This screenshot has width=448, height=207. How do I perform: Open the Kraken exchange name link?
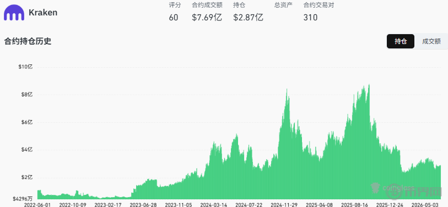[43, 13]
